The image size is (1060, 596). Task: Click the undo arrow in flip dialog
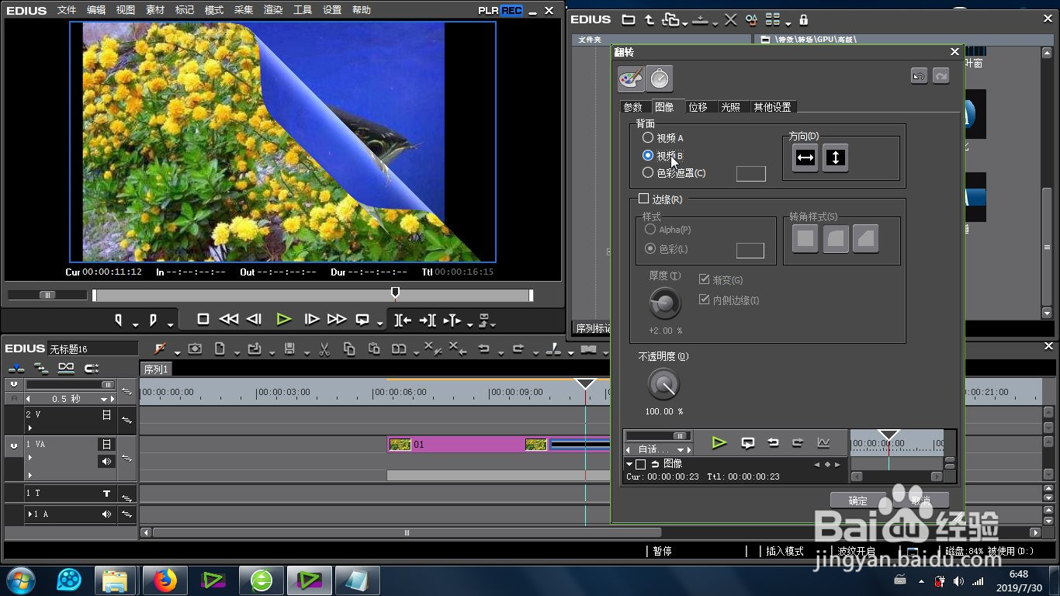pos(919,76)
